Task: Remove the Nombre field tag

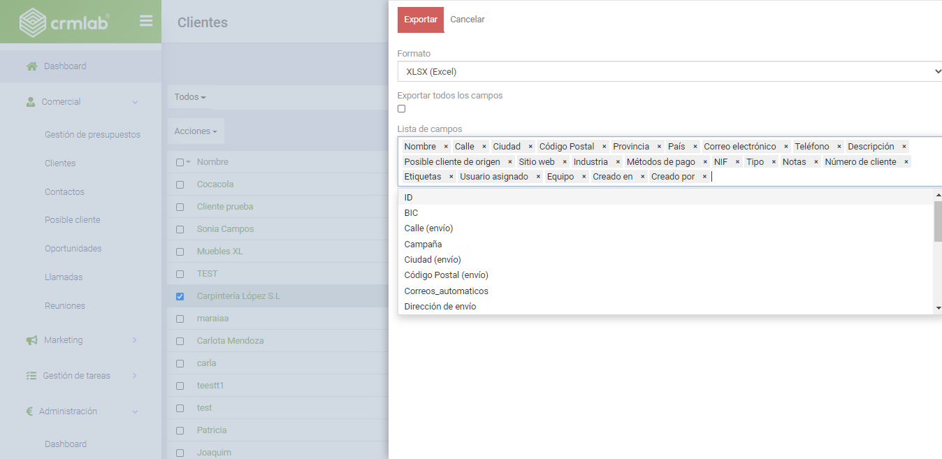Action: [x=446, y=147]
